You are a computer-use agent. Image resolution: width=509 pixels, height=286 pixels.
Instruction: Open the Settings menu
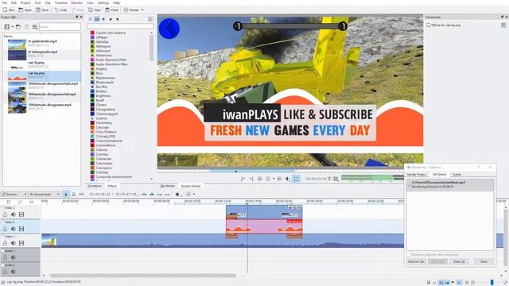[103, 2]
